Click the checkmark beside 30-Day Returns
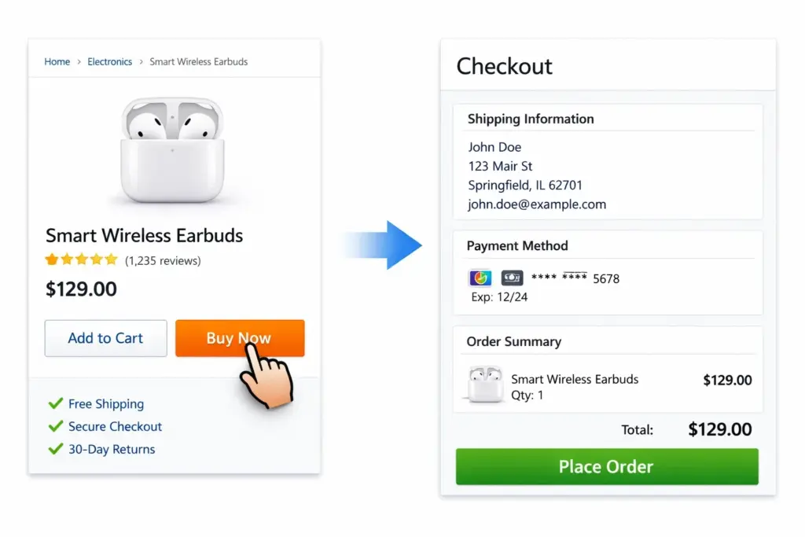Screen dimensions: 805x537 55,449
